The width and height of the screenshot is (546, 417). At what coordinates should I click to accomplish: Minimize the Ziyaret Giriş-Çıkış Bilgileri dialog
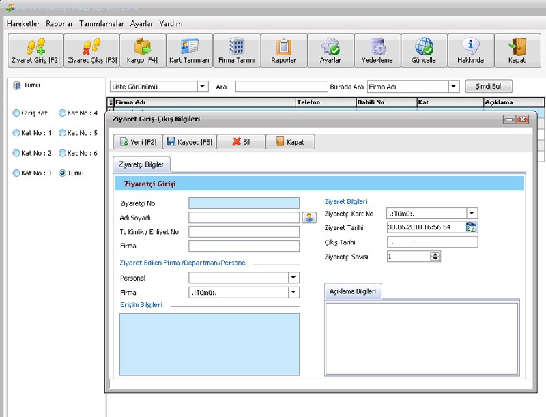click(509, 119)
